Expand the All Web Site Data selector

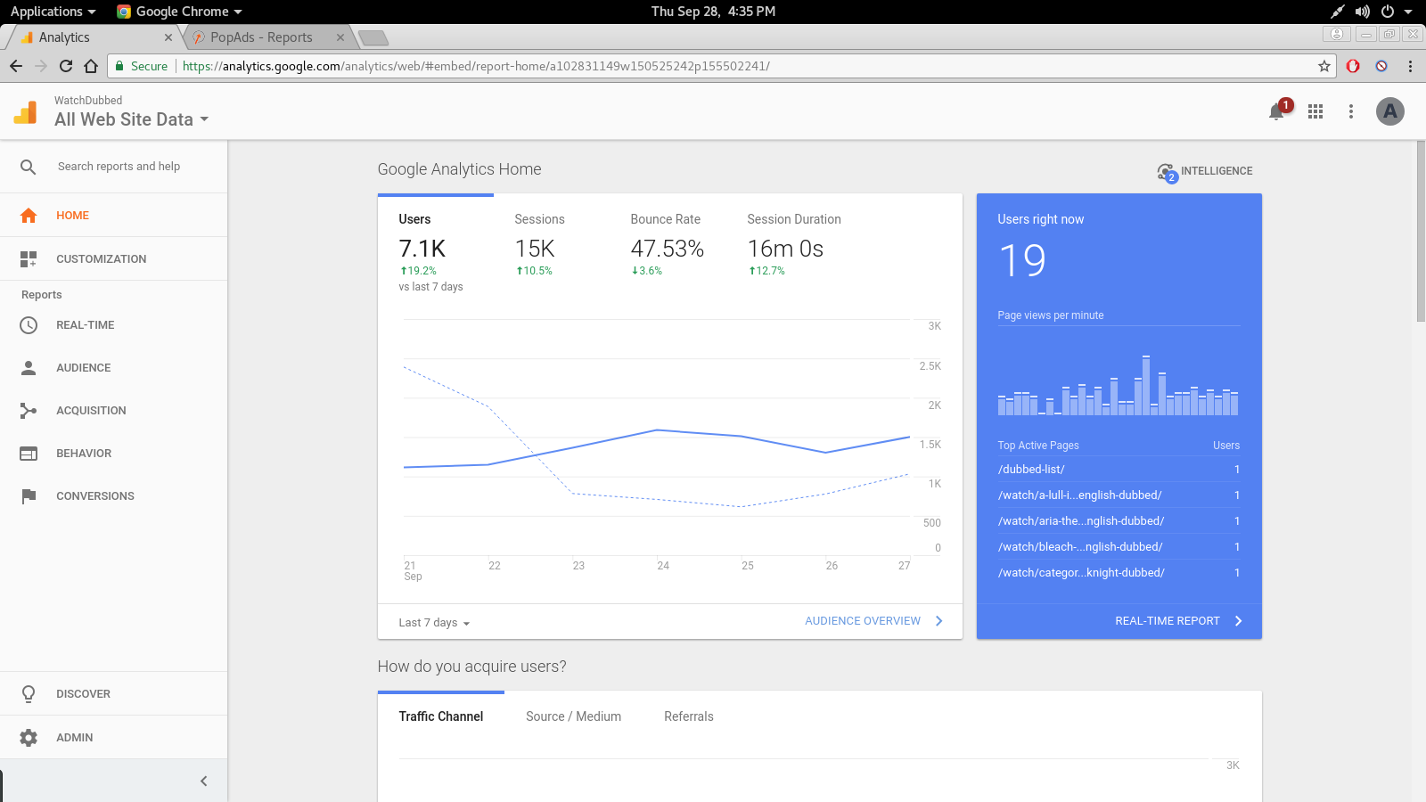(131, 119)
